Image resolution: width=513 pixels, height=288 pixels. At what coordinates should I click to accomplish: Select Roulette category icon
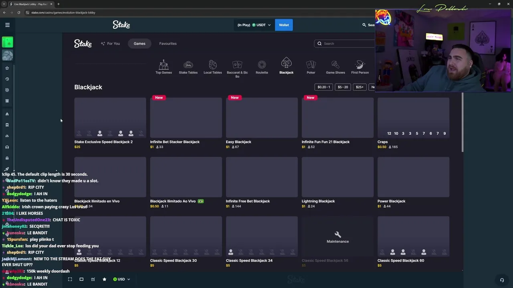tap(262, 67)
